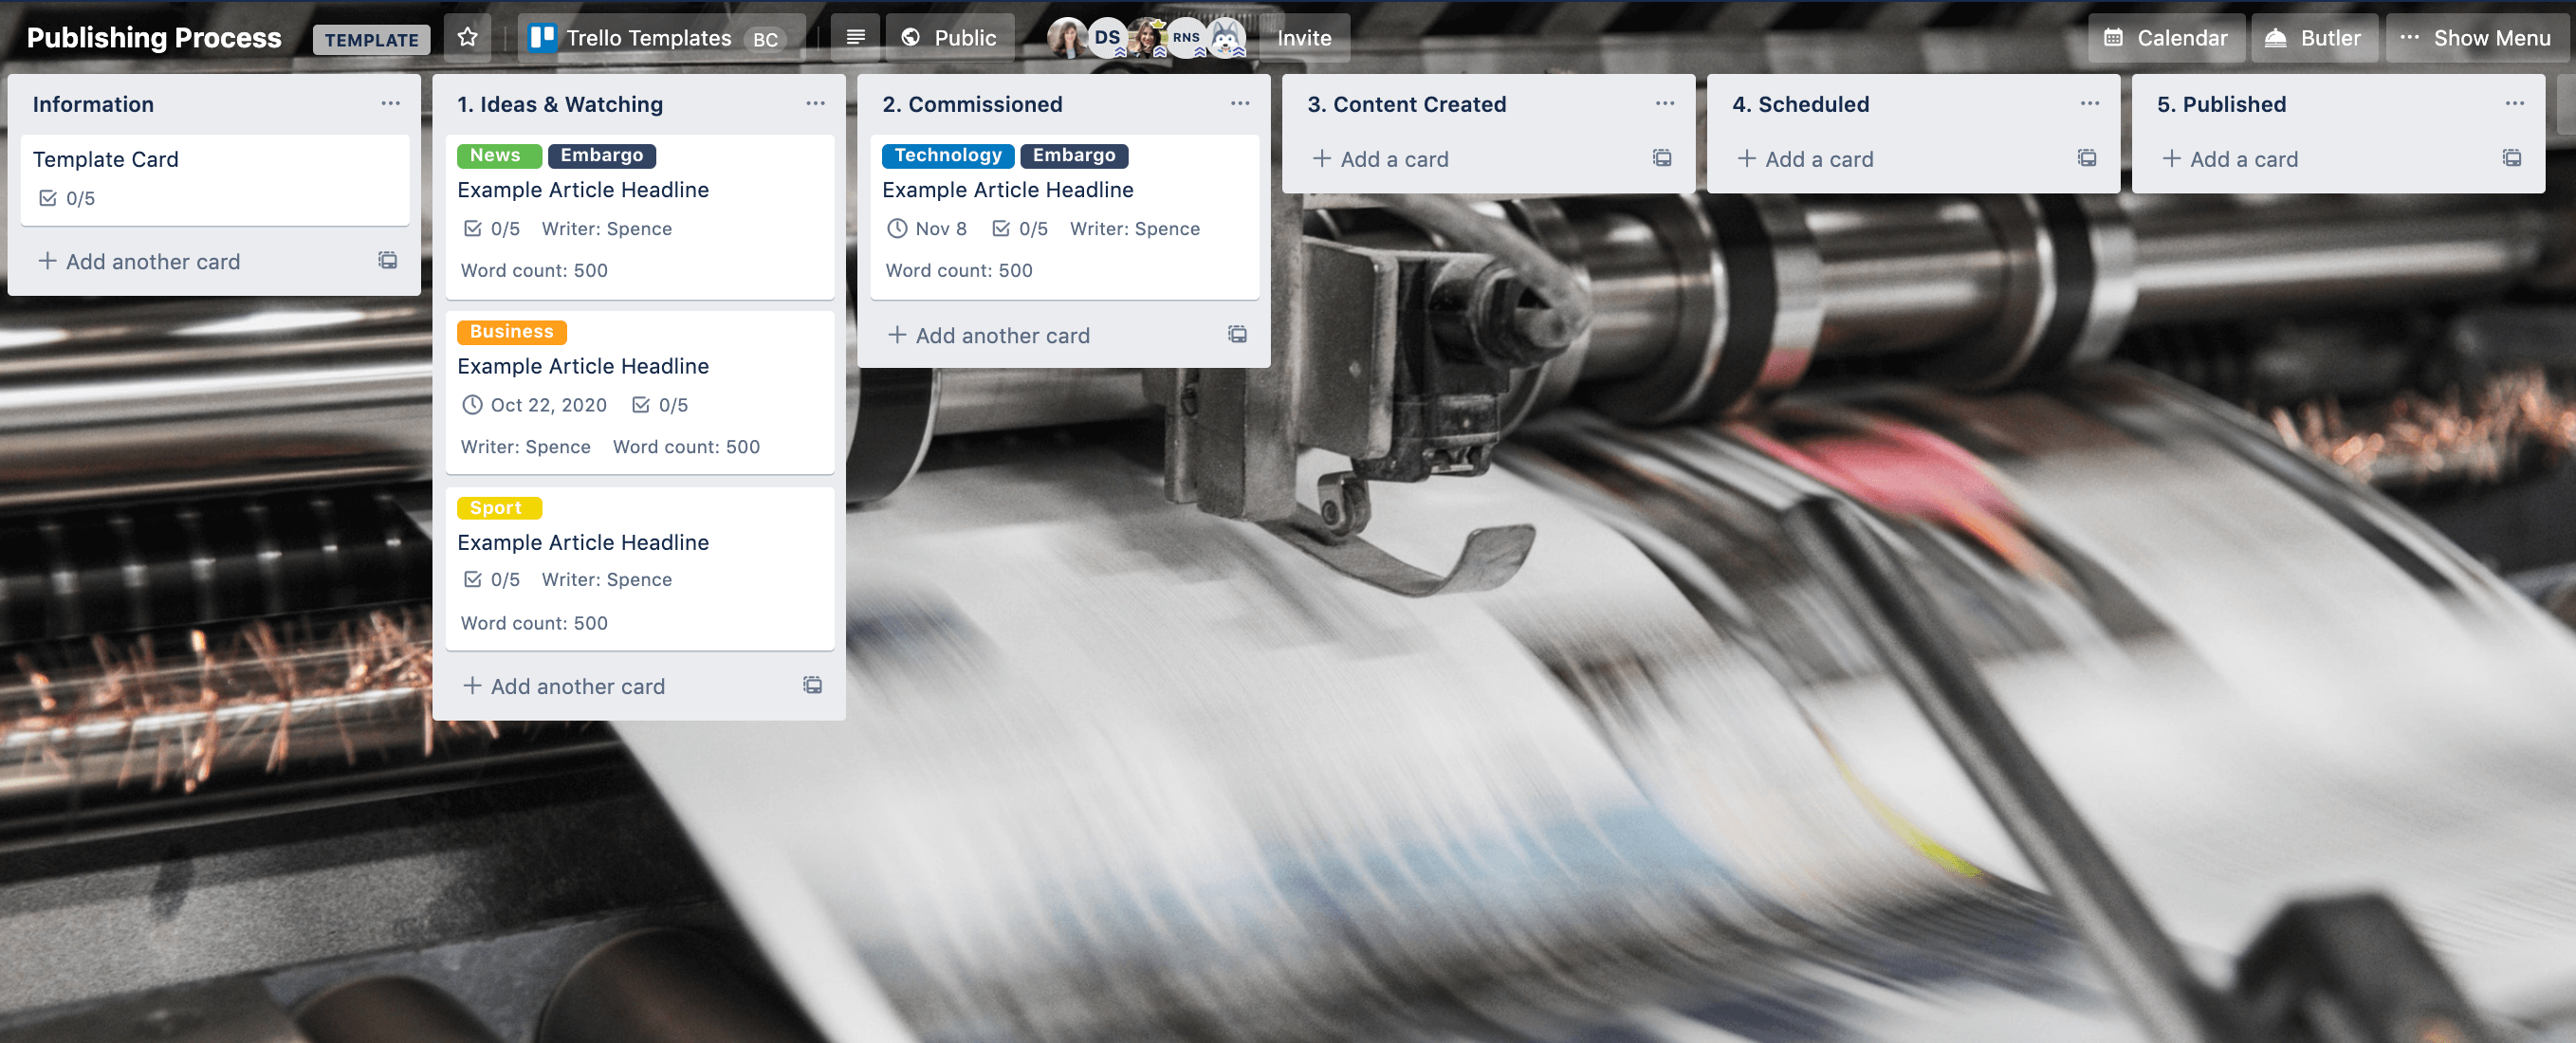Click Embargo label on Technology card
The height and width of the screenshot is (1043, 2576).
tap(1074, 155)
